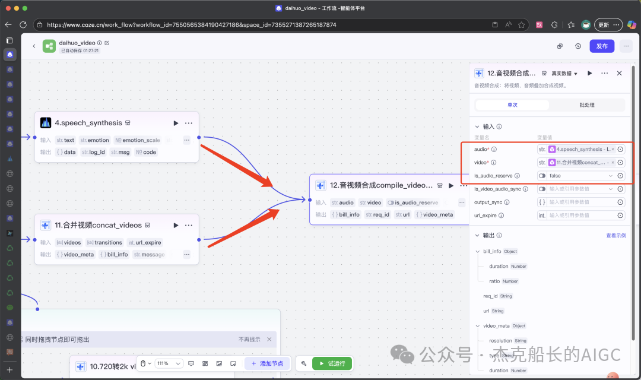This screenshot has height=380, width=641.
Task: Open browser extensions puzzle icon
Action: 554,24
